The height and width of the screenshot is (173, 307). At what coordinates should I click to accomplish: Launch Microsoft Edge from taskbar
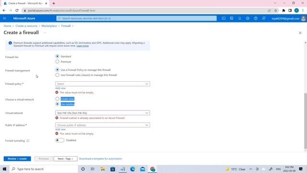click(x=132, y=169)
